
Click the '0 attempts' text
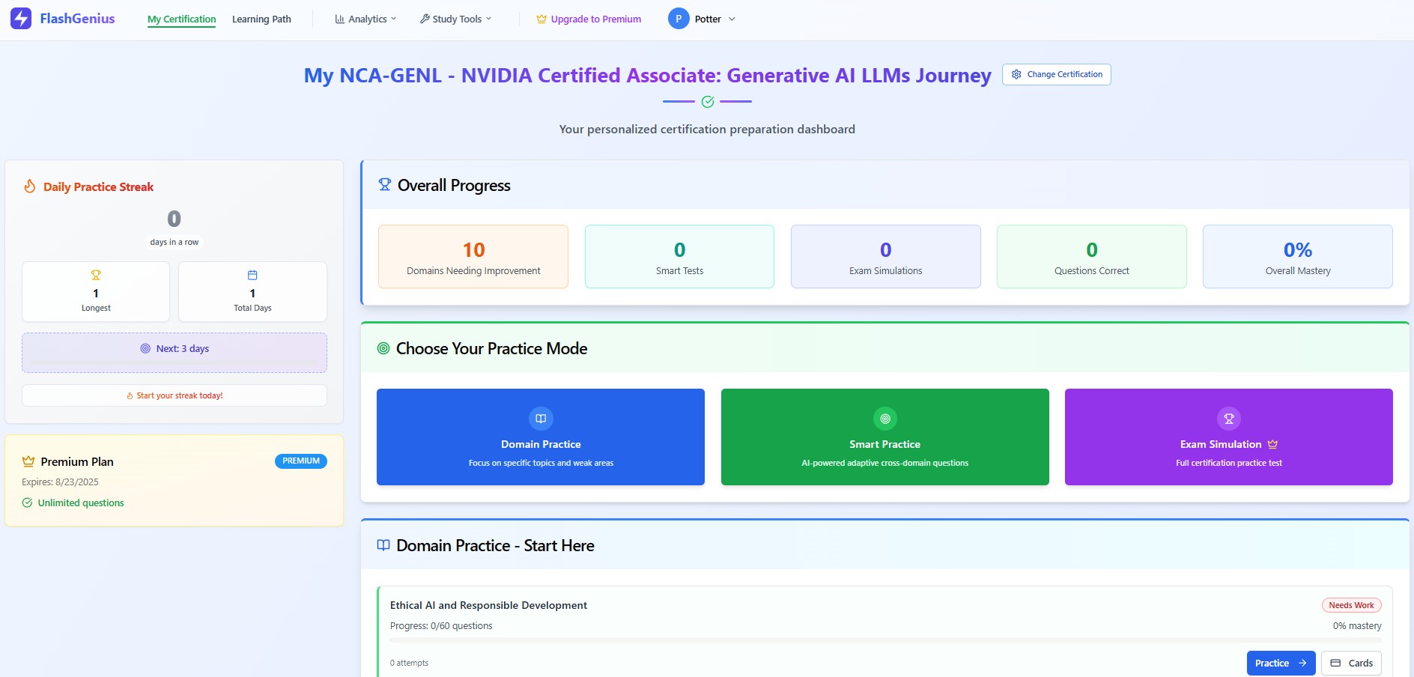tap(409, 663)
